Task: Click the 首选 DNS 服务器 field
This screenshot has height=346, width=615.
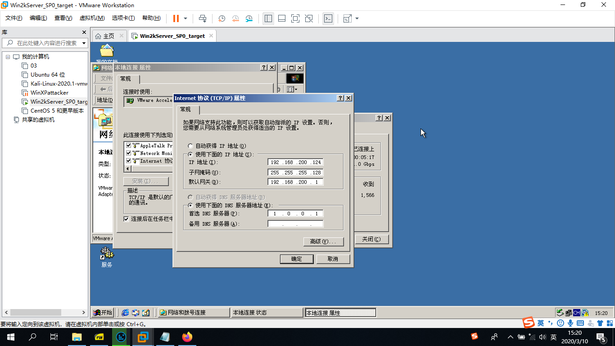Action: pos(295,214)
